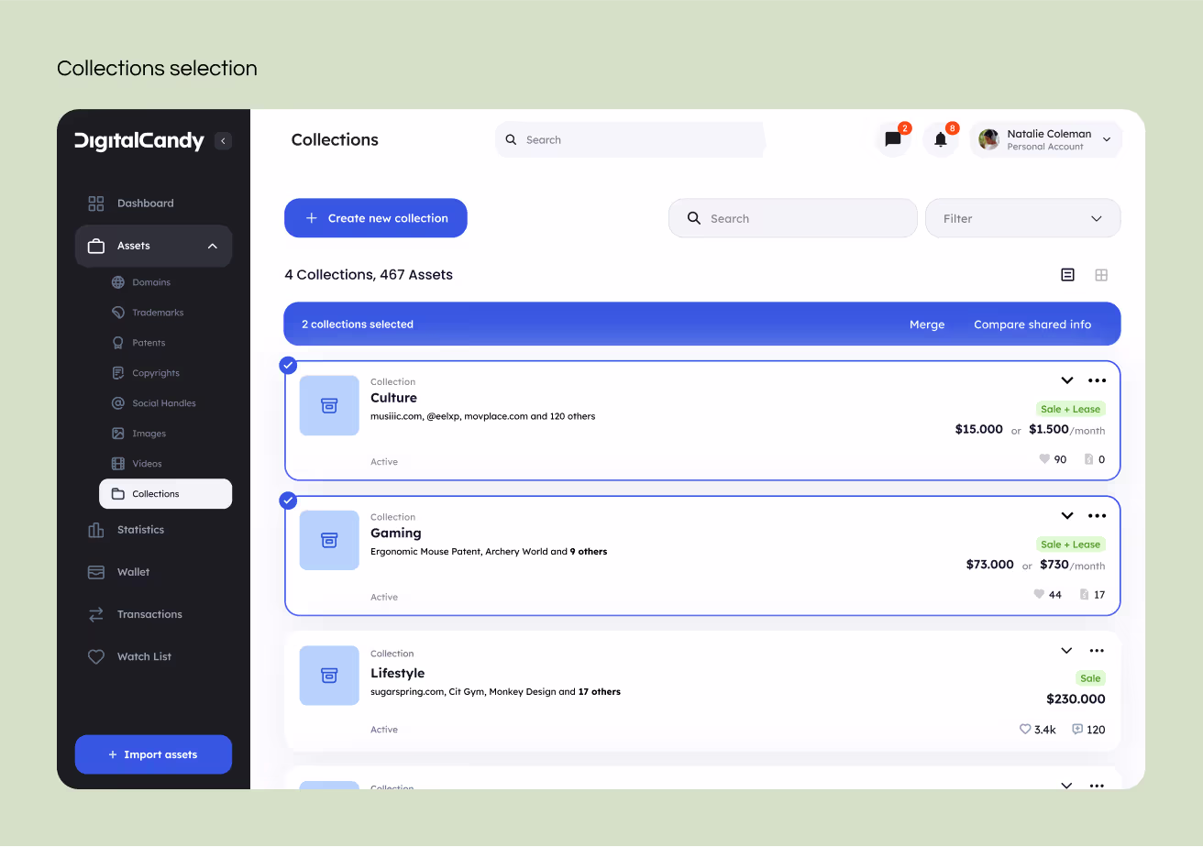Expand the Culture collection details

(1066, 379)
